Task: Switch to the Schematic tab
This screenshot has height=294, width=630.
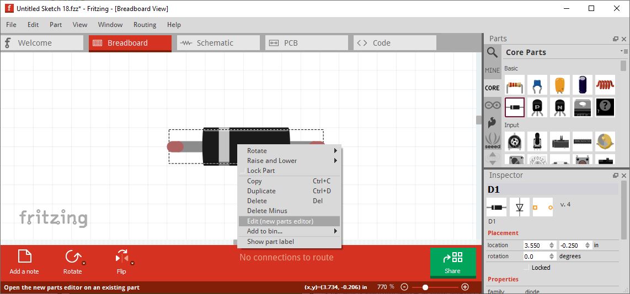Action: pyautogui.click(x=218, y=43)
